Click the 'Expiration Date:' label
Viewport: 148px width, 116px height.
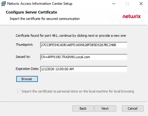coord(27,69)
